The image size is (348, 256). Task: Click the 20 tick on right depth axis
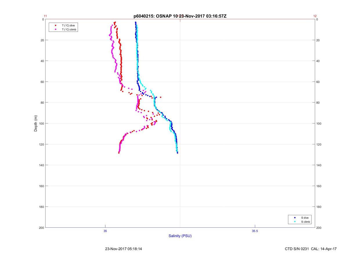click(318, 40)
